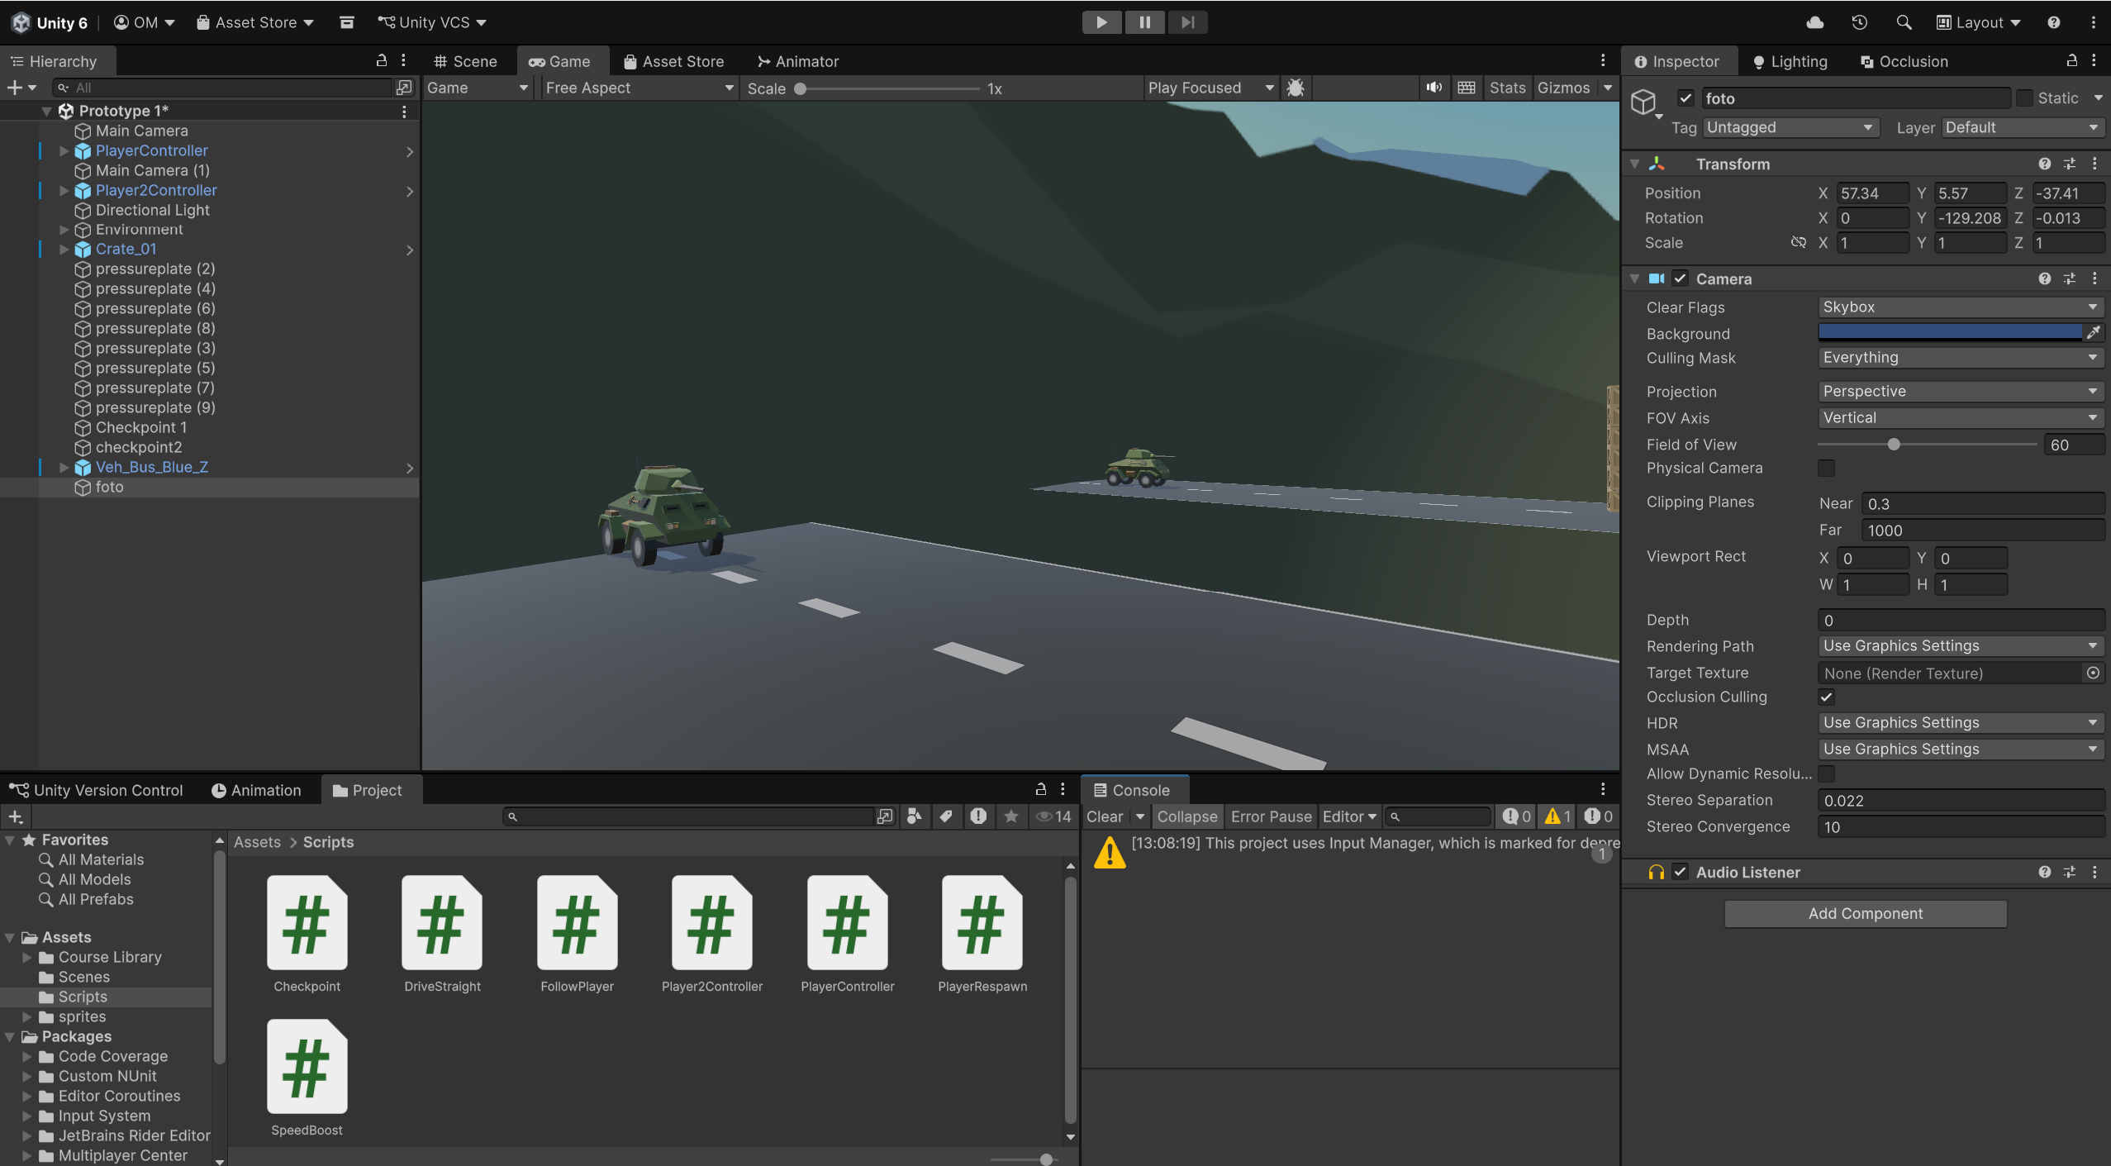Click the Background eyedropper icon
The image size is (2111, 1166).
[x=2093, y=332]
